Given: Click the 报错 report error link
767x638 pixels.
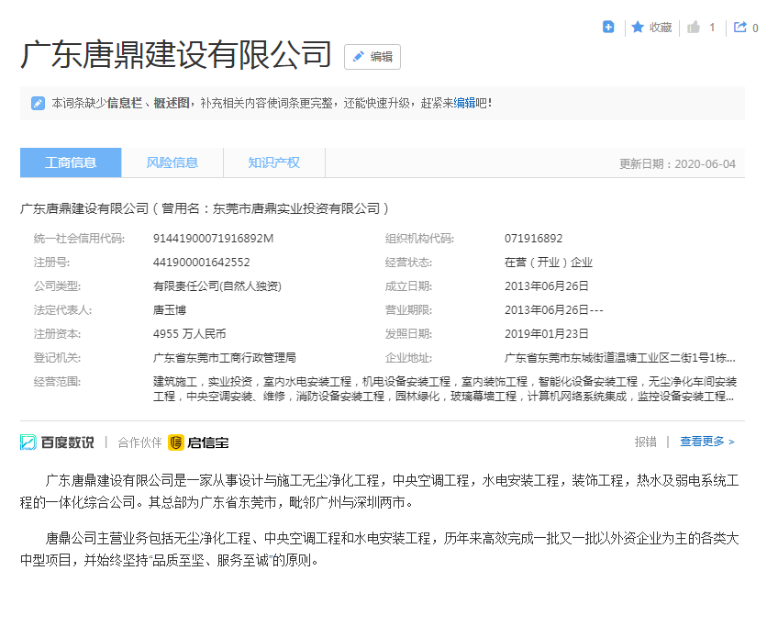Looking at the screenshot, I should click(x=645, y=442).
